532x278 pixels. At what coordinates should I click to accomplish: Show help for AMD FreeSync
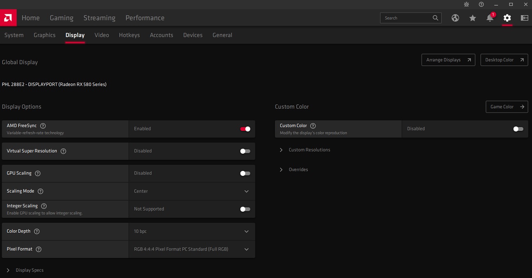(x=43, y=126)
